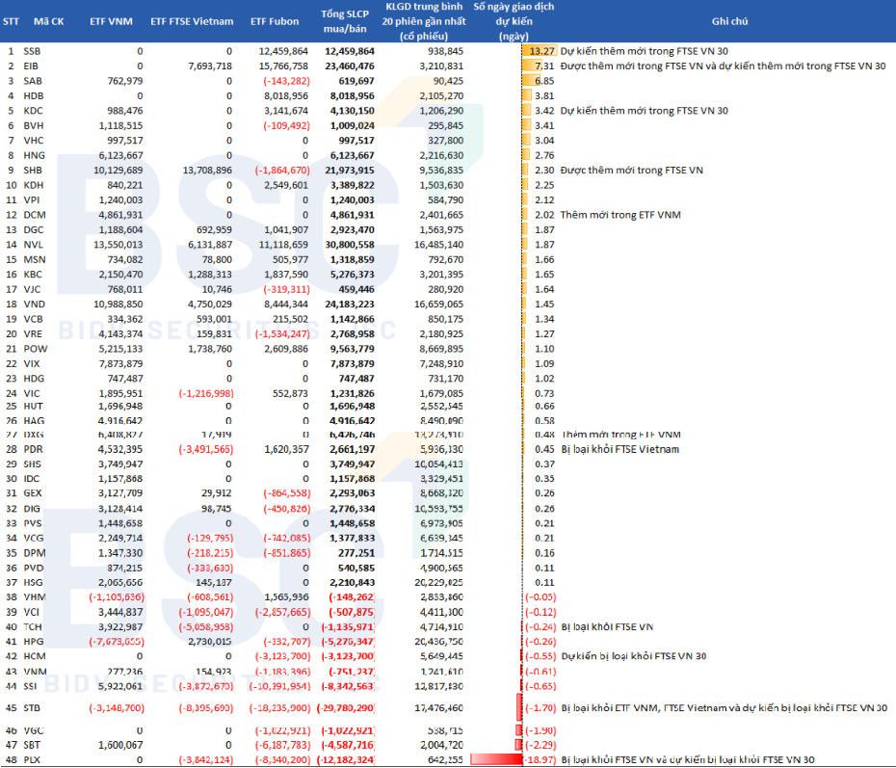Click the negative value (-143,282)
The width and height of the screenshot is (896, 768).
point(286,81)
